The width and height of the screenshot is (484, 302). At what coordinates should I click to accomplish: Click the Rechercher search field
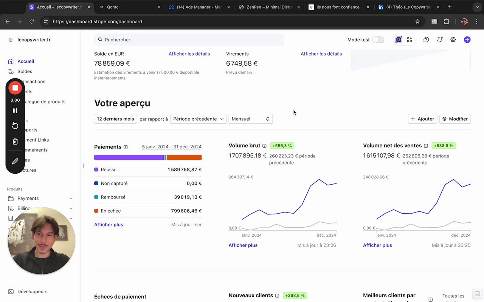tap(189, 40)
